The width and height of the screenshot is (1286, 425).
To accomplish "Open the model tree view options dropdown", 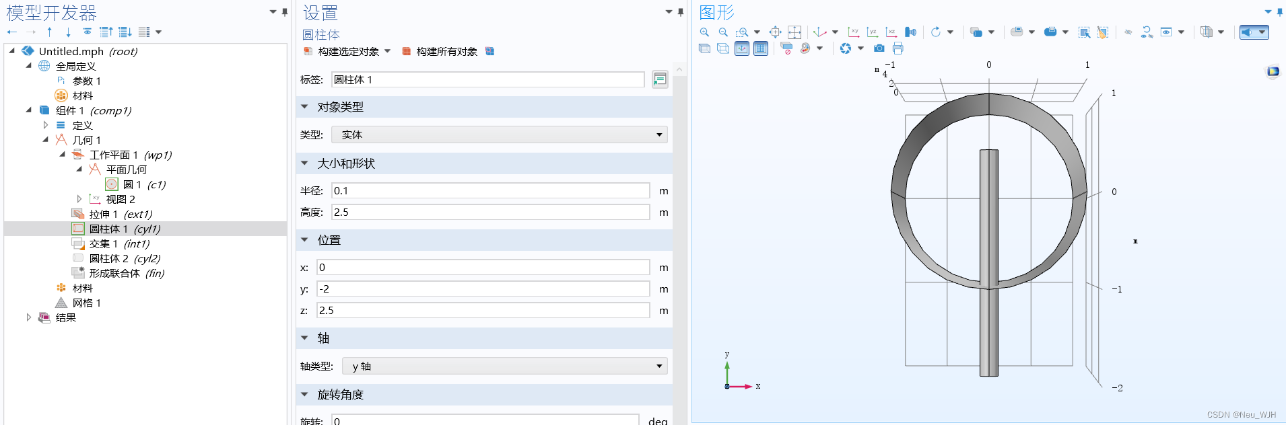I will click(158, 32).
